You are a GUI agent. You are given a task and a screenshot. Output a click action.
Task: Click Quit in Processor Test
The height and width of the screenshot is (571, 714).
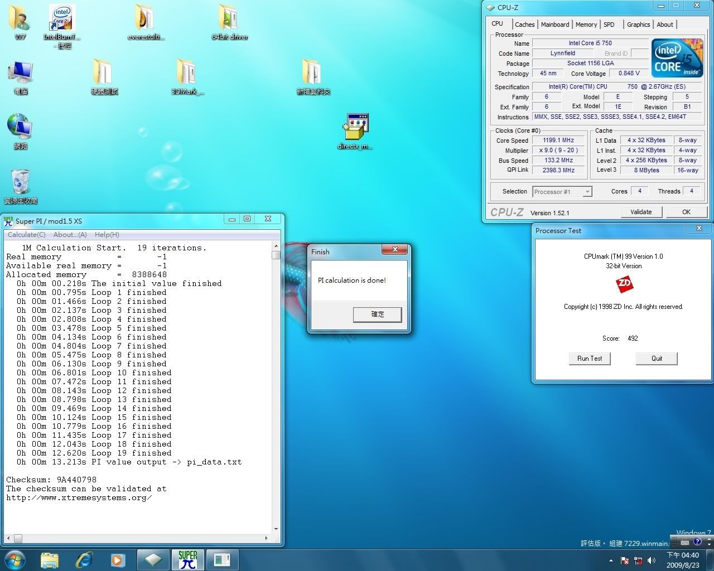coord(657,359)
